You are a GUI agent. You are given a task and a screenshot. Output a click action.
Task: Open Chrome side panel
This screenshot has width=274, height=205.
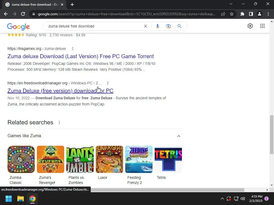(x=251, y=14)
